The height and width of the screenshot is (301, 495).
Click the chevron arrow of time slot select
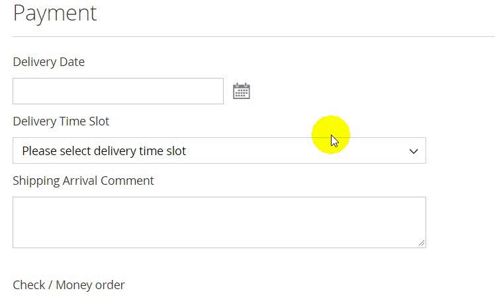[414, 151]
